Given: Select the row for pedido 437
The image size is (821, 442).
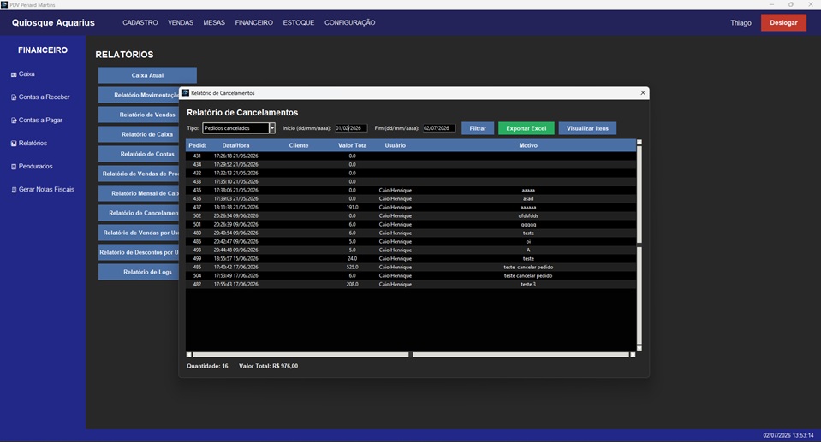Looking at the screenshot, I should click(411, 207).
